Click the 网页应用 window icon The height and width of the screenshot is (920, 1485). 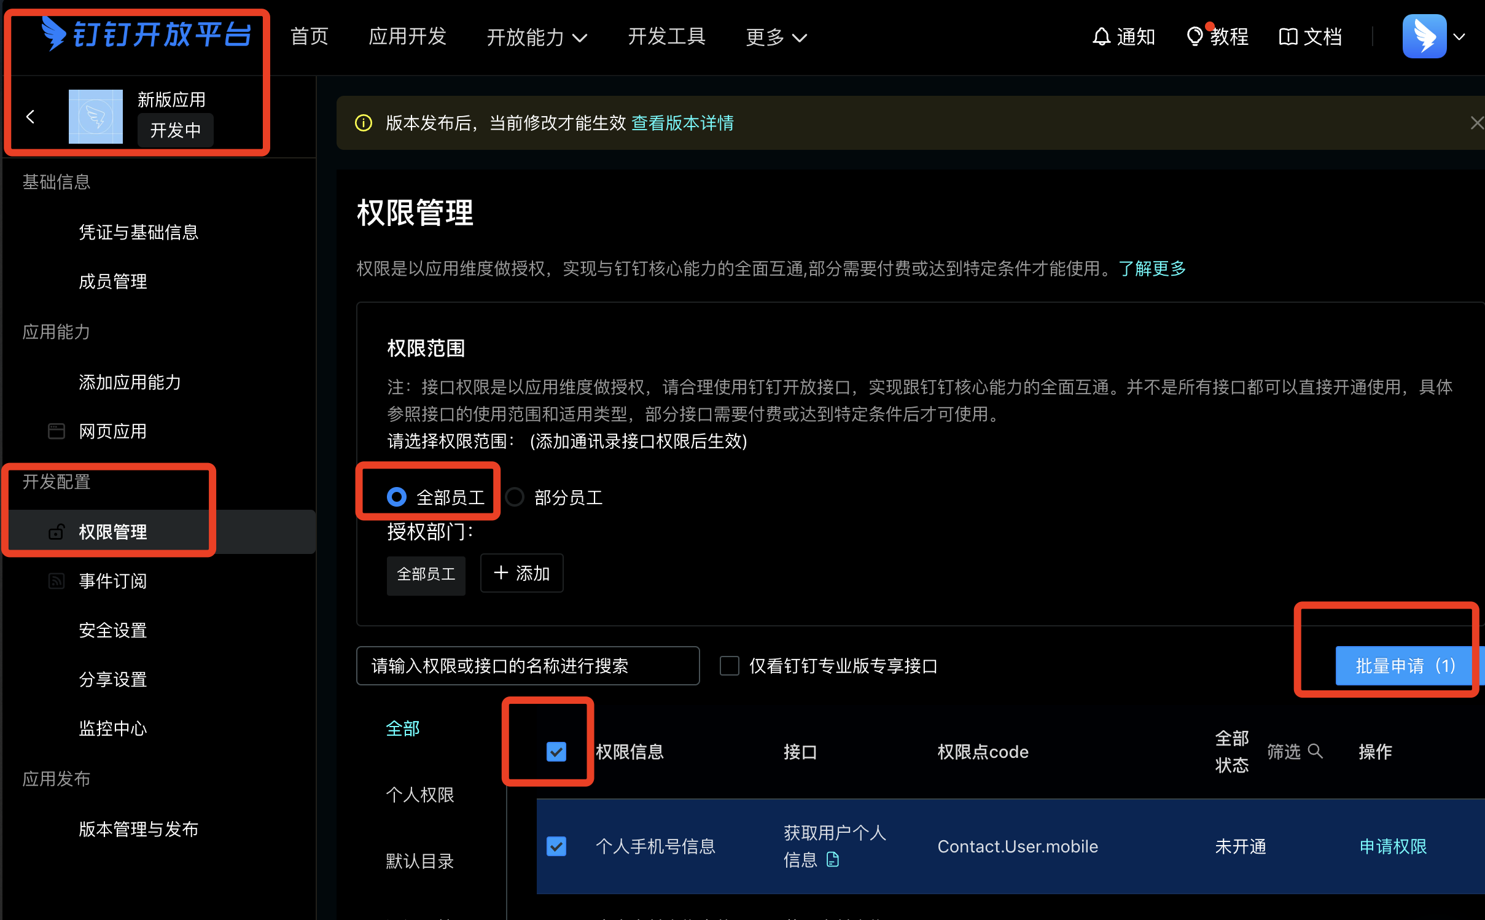[57, 431]
